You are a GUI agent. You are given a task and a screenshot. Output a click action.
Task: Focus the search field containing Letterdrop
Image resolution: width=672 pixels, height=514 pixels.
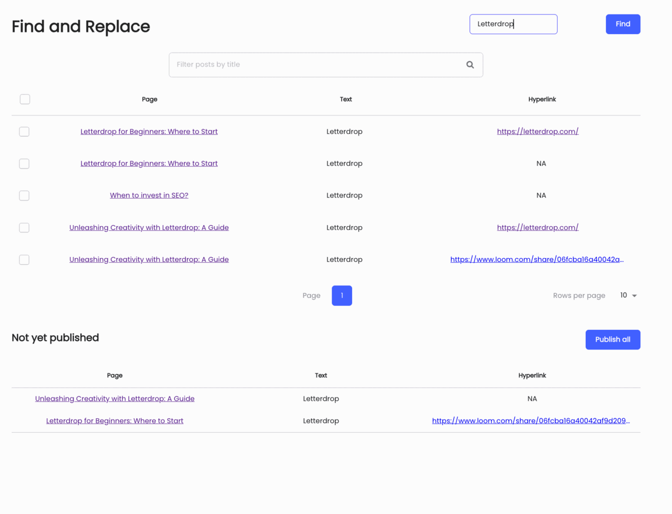[x=513, y=24]
